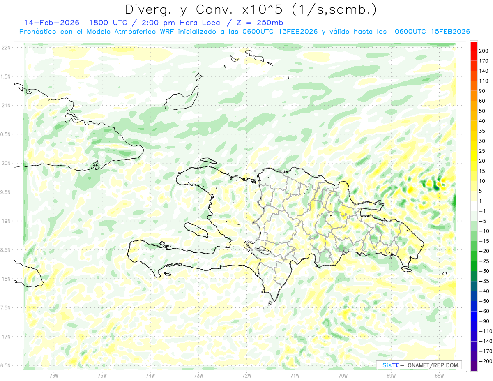Click the '22N' latitude label
The height and width of the screenshot is (381, 493).
(x=6, y=48)
